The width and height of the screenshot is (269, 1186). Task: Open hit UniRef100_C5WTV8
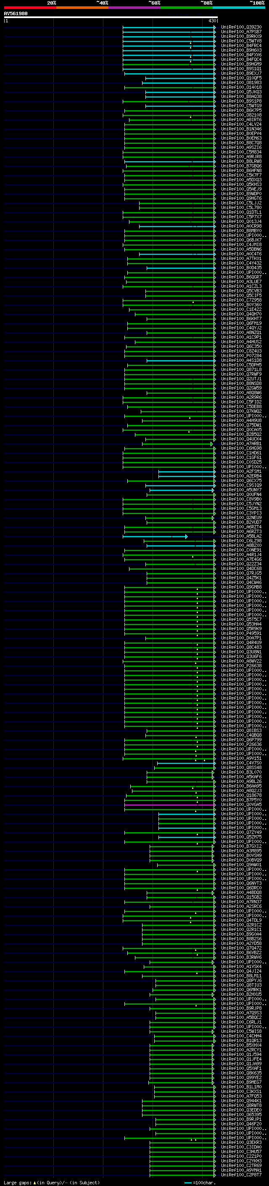tap(241, 41)
